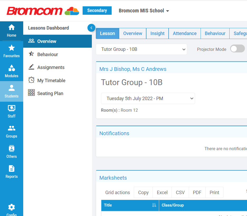Open the Config gear icon
Screen dimensions: 247x216
point(12,207)
